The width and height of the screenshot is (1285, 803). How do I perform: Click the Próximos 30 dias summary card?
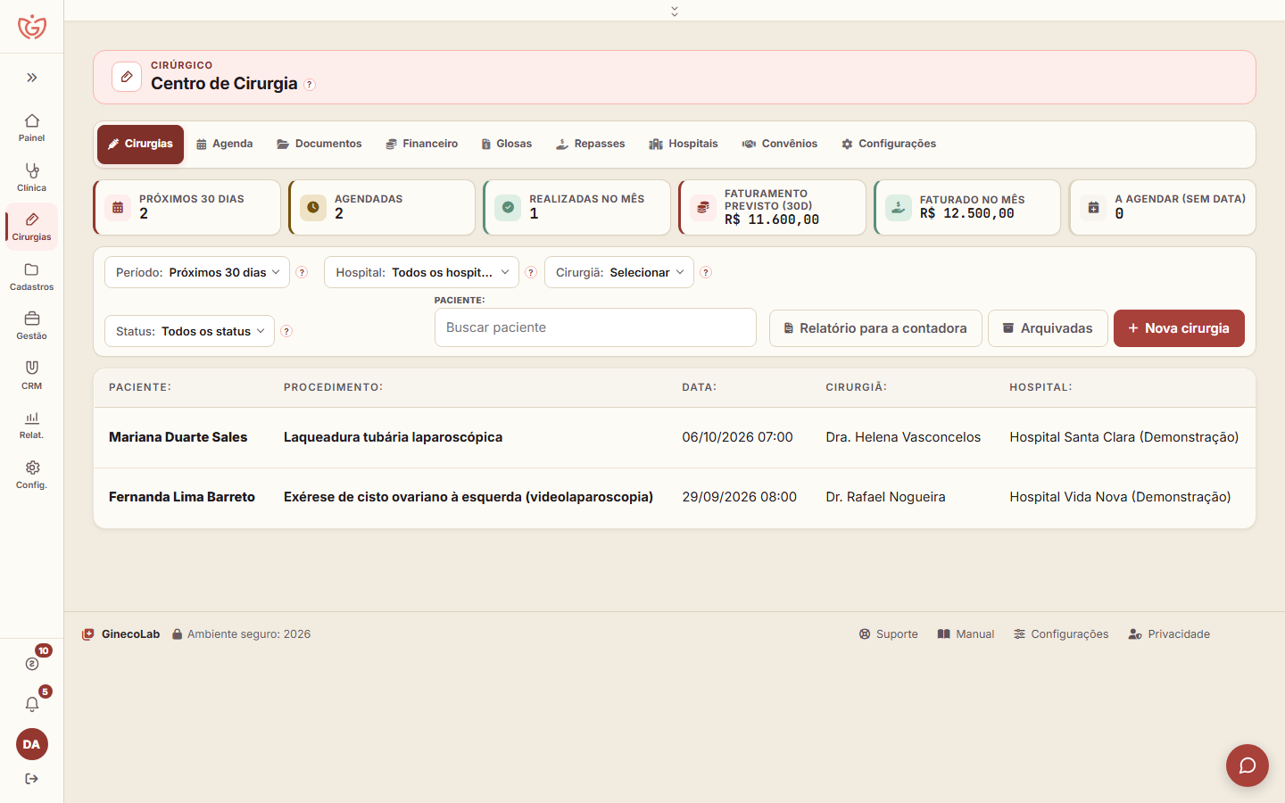(x=187, y=208)
